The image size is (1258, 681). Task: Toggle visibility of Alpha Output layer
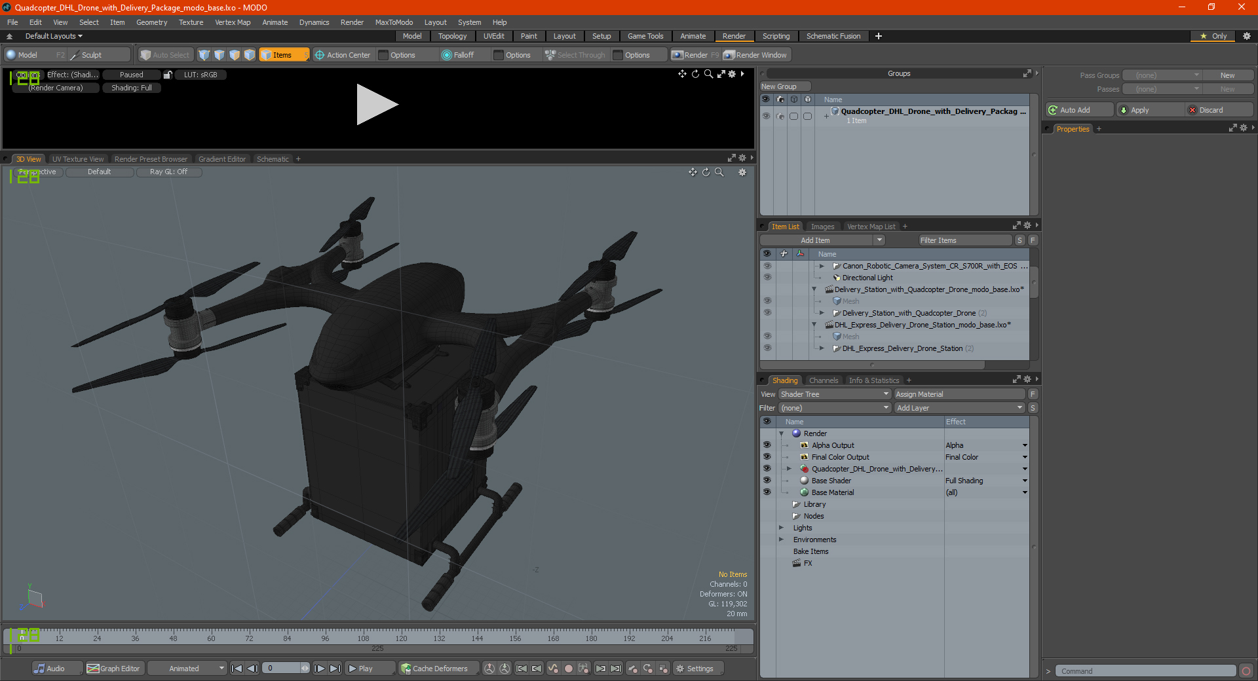tap(767, 445)
